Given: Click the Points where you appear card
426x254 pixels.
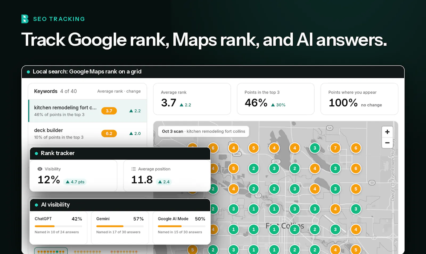Looking at the screenshot, I should coord(359,99).
